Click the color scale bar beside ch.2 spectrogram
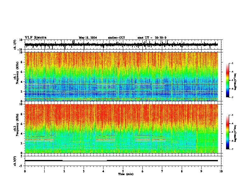The image size is (249, 192). tap(228, 132)
